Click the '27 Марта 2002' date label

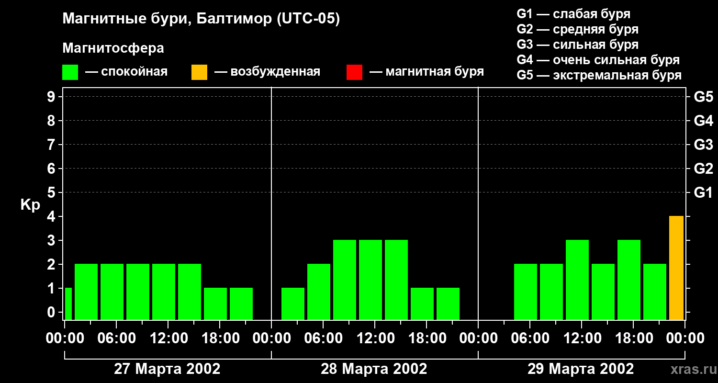click(x=167, y=369)
